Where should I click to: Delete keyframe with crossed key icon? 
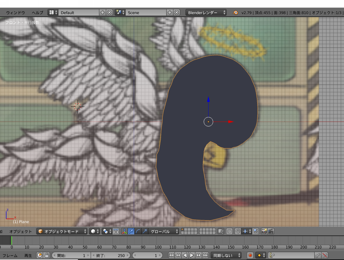click(x=325, y=255)
